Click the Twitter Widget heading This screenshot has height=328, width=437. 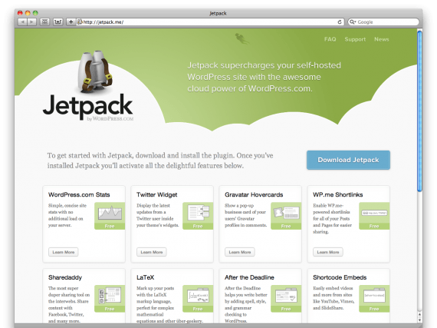coord(156,195)
